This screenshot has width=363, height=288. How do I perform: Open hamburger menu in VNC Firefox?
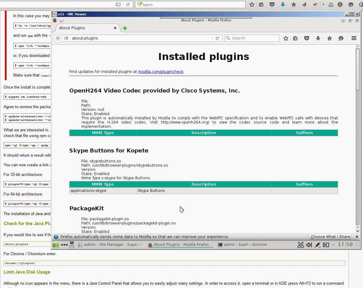click(354, 38)
